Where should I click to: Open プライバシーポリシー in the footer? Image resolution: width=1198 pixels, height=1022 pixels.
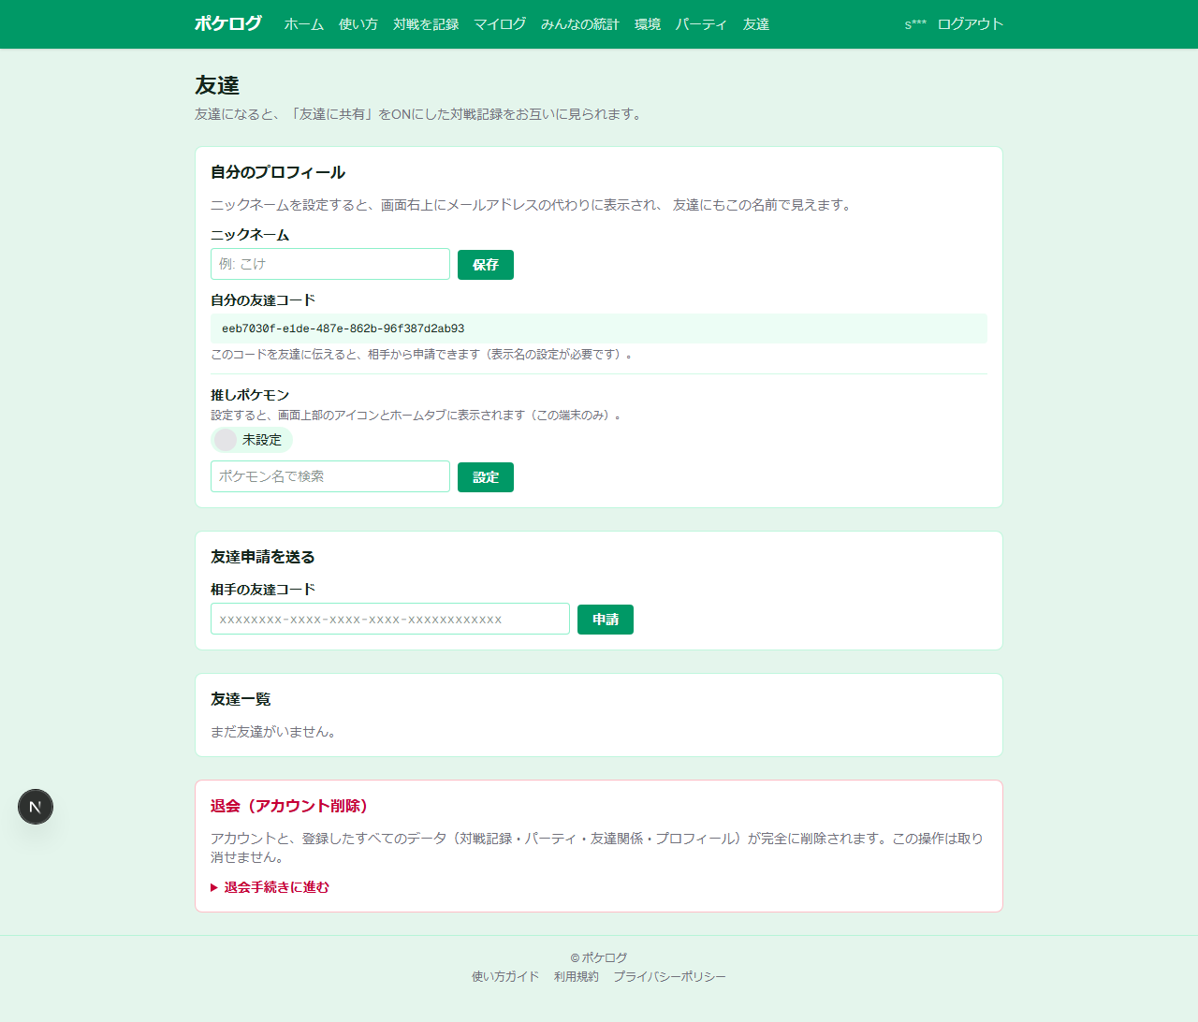670,976
